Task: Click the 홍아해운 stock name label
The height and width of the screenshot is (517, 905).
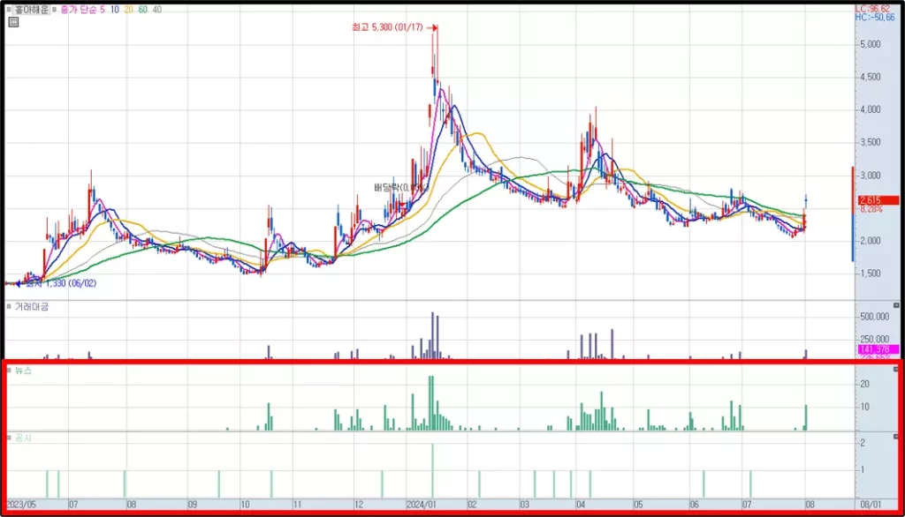Action: 31,10
